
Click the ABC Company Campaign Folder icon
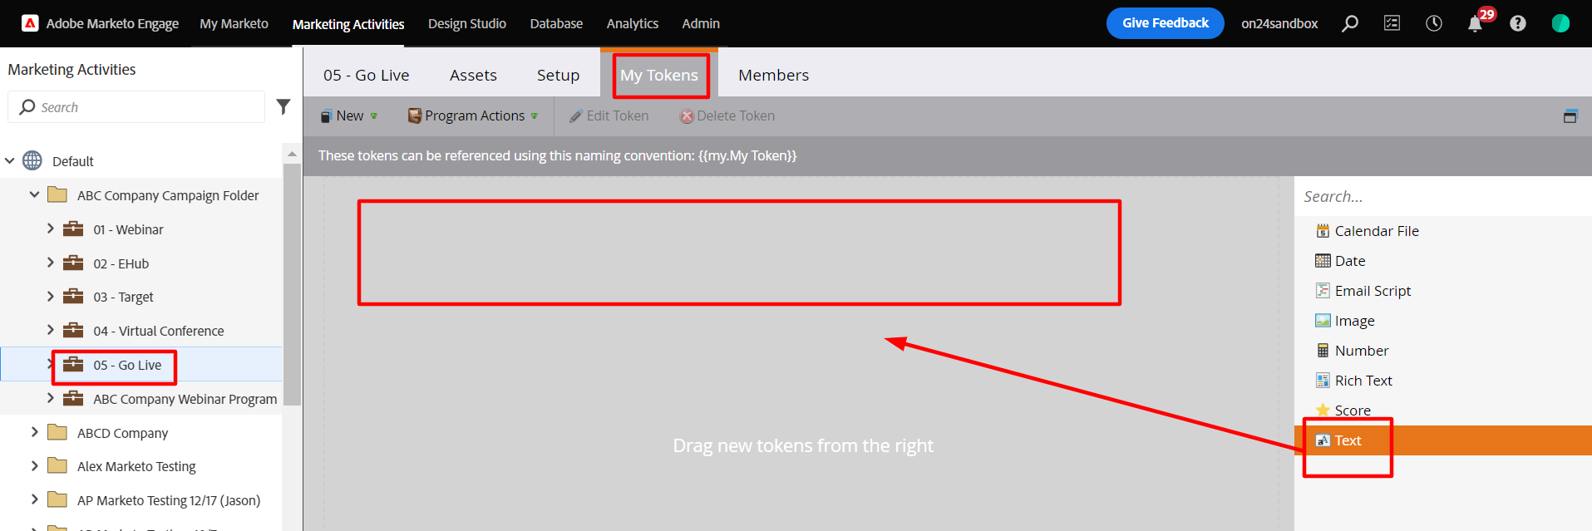tap(57, 194)
